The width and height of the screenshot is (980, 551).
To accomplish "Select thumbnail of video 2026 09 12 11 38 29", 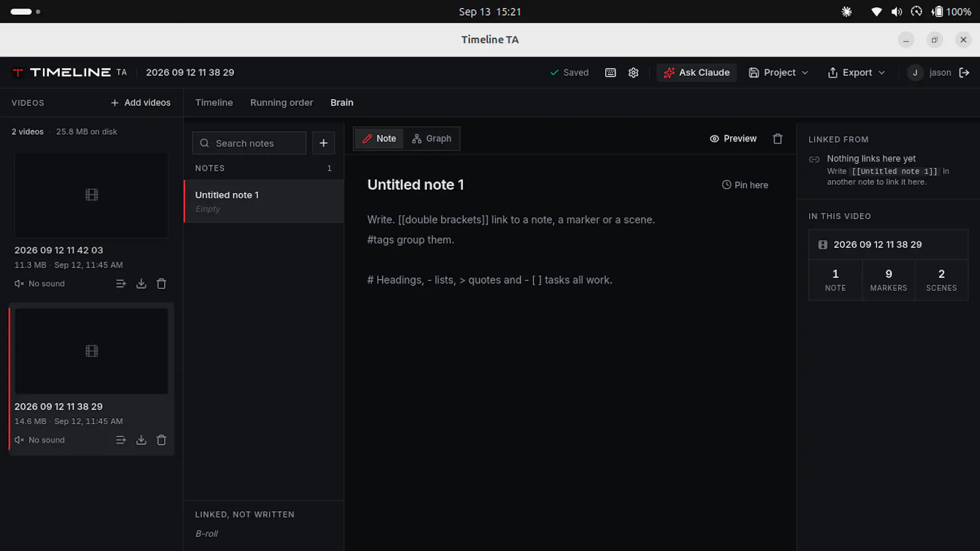I will point(91,351).
